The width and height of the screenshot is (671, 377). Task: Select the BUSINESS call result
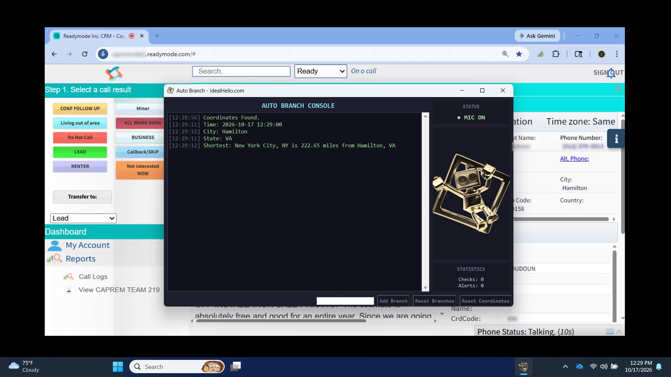click(x=140, y=138)
